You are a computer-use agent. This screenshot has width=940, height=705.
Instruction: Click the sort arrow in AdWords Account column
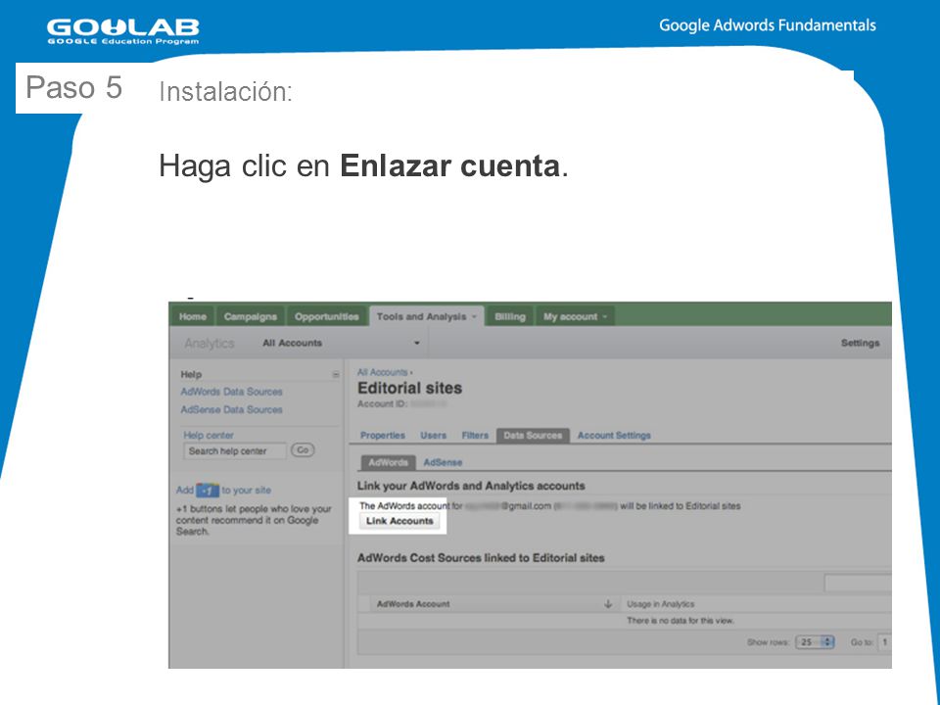(608, 604)
